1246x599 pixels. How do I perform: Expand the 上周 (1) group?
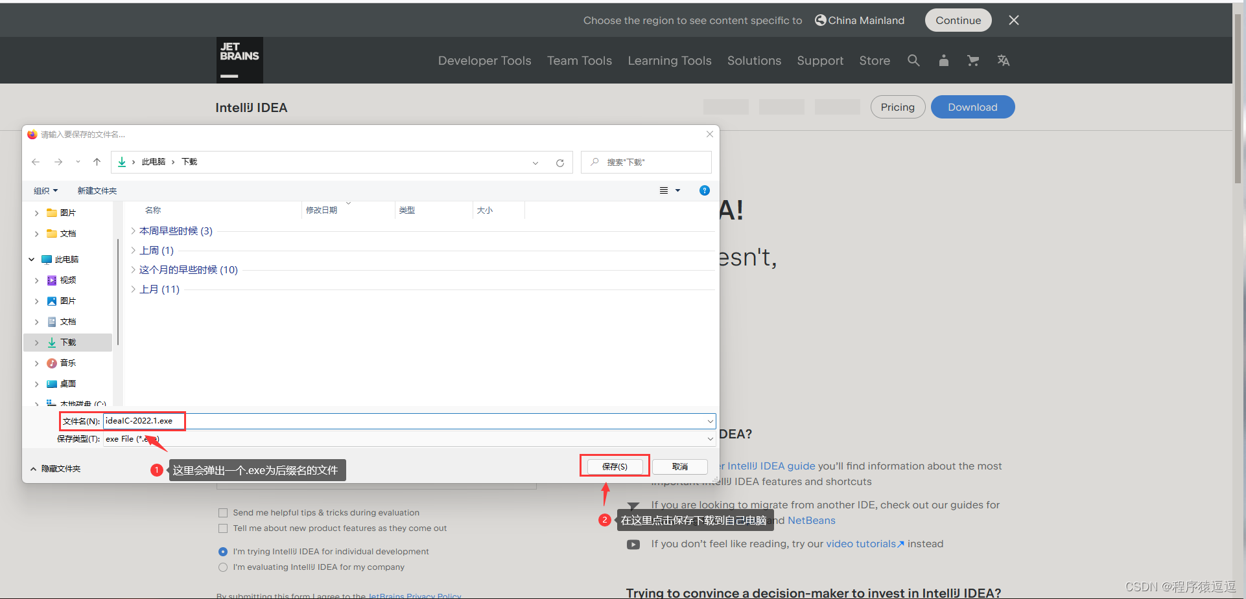click(x=134, y=250)
